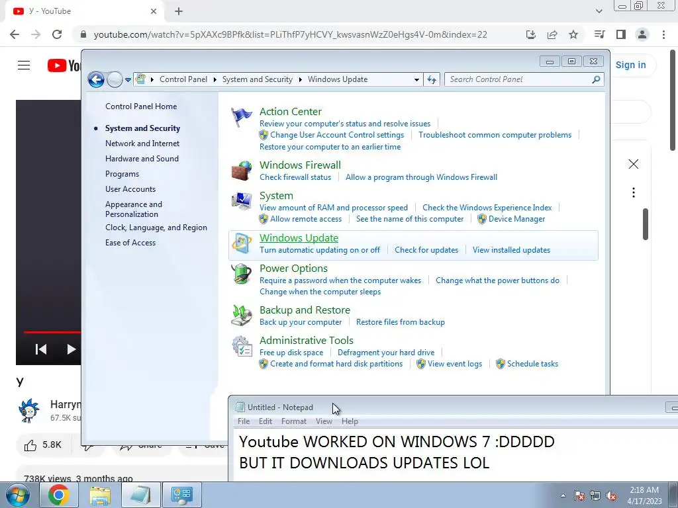Click the Control Panel taskbar icon

pos(181,495)
